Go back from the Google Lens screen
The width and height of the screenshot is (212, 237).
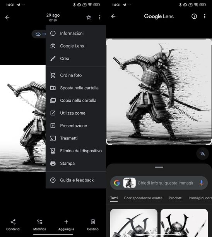tap(113, 16)
